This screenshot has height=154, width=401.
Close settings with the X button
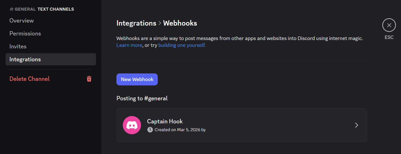coord(389,25)
